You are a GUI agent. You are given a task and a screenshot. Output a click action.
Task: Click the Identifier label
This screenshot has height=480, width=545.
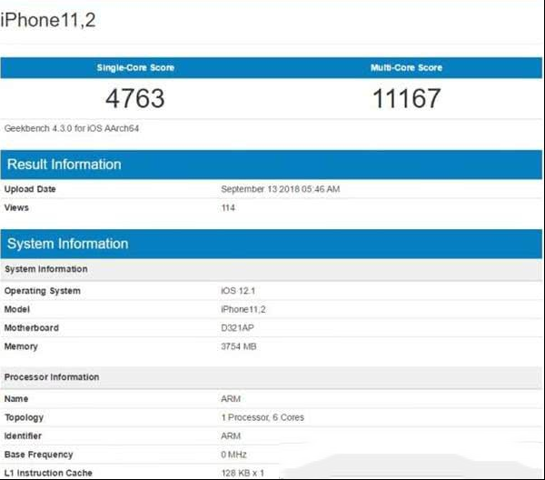pos(23,435)
